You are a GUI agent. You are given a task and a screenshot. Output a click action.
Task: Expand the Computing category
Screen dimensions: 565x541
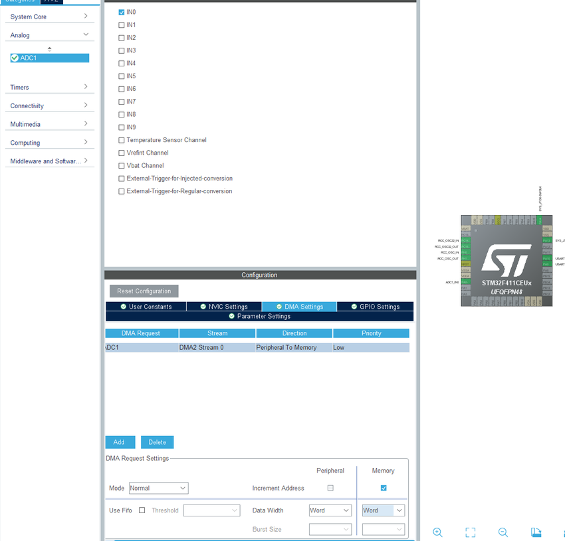[50, 143]
